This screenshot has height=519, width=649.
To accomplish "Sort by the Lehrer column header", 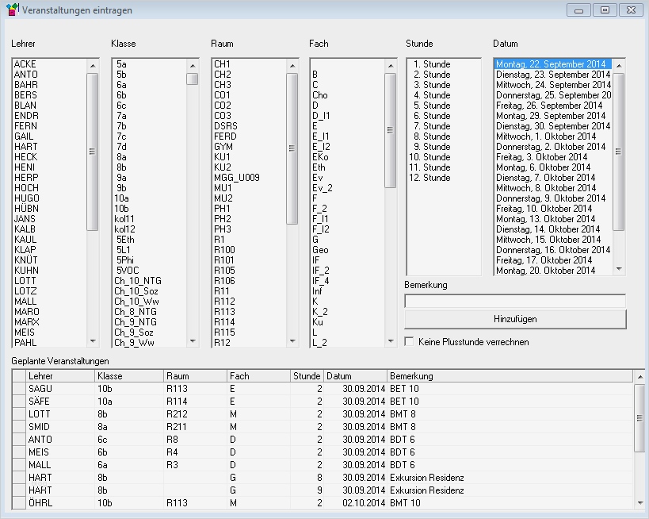I will [x=59, y=375].
